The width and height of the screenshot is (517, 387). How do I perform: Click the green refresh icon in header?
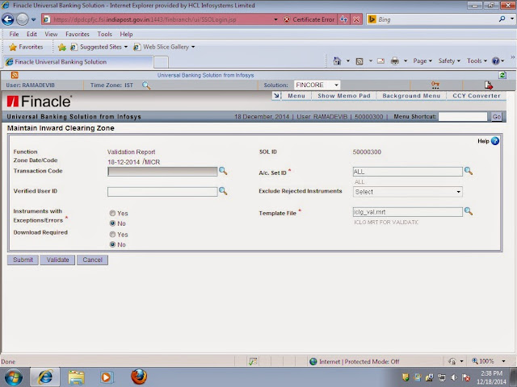pyautogui.click(x=502, y=75)
